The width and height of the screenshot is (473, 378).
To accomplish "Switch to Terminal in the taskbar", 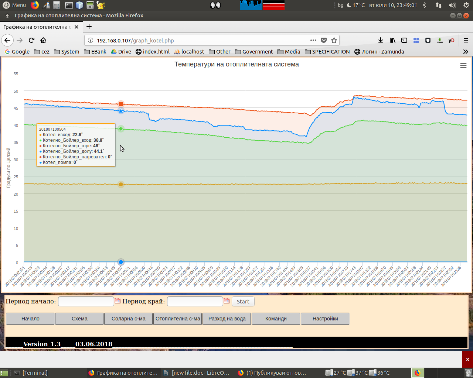I will pos(31,373).
